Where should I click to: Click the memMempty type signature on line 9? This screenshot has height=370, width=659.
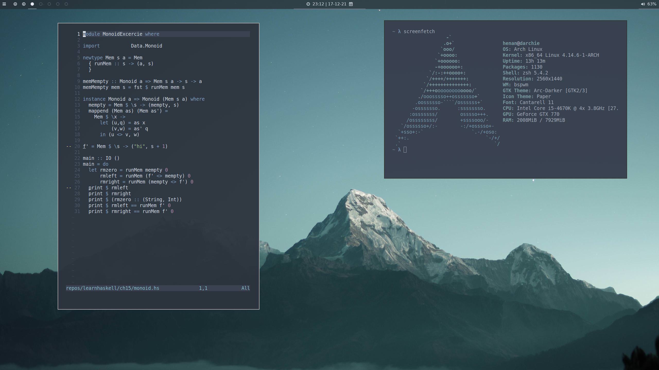click(x=142, y=81)
